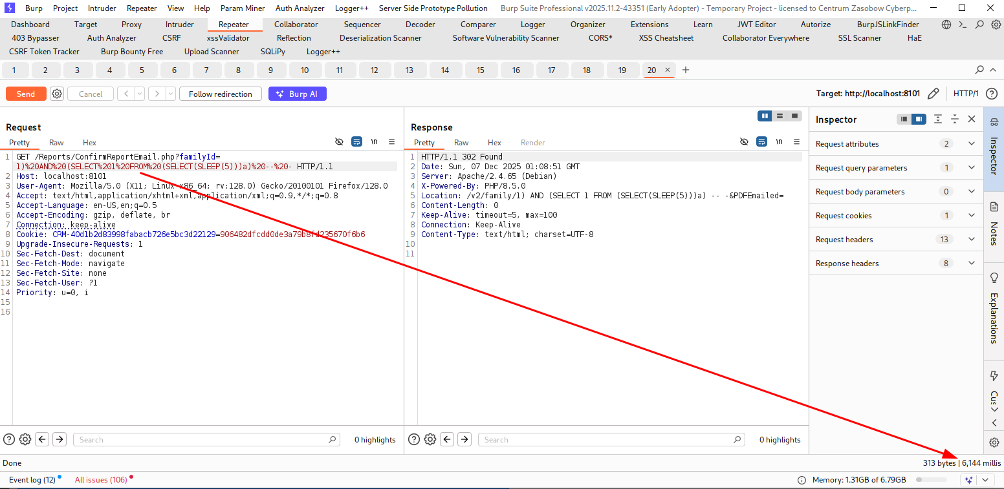The width and height of the screenshot is (1004, 489).
Task: Open the terminal icon in top bar
Action: 963,25
